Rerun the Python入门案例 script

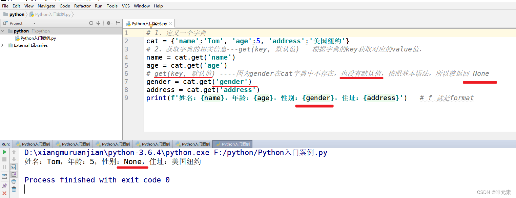(4, 152)
